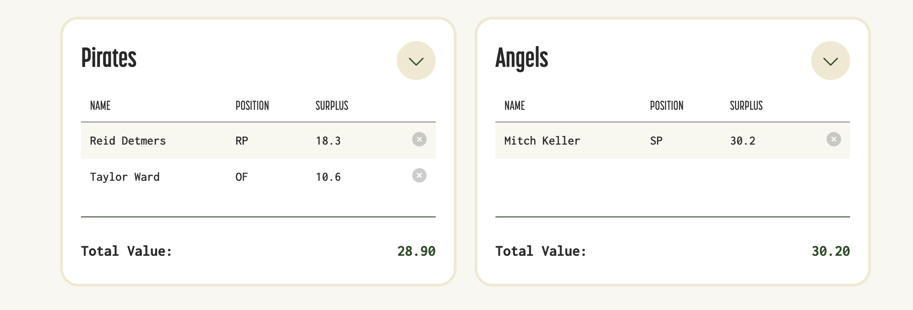Click Pirates total value 28.90
Image resolution: width=913 pixels, height=310 pixels.
(416, 251)
